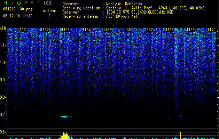Image resolution: width=219 pixels, height=139 pixels.
Task: Click the bright meteor echo in the spectrogram
Action: click(66, 117)
